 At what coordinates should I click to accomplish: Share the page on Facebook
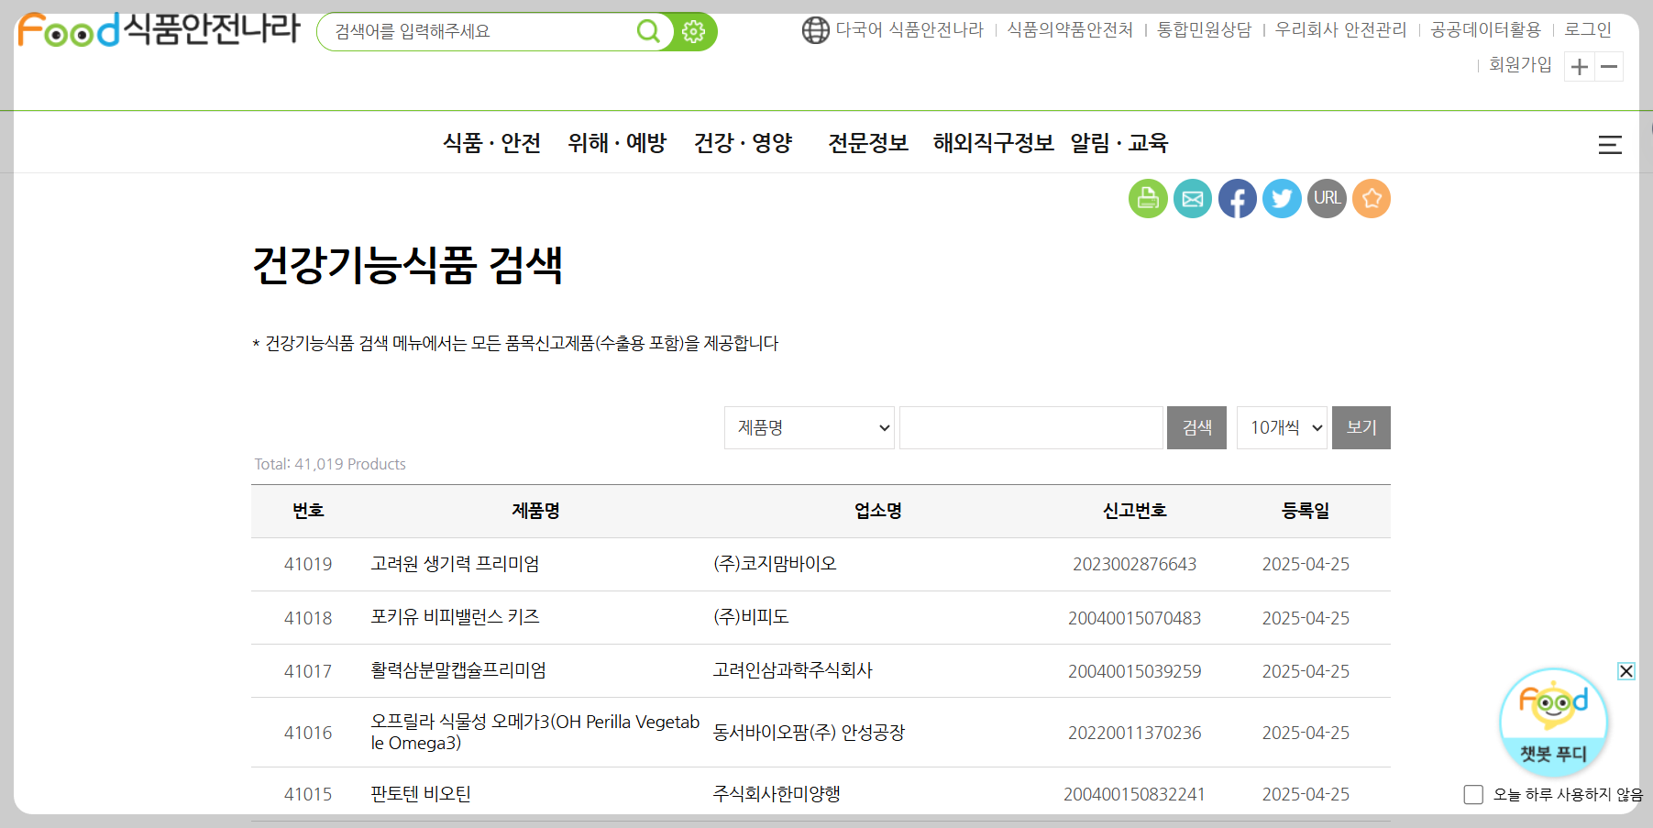pos(1238,198)
